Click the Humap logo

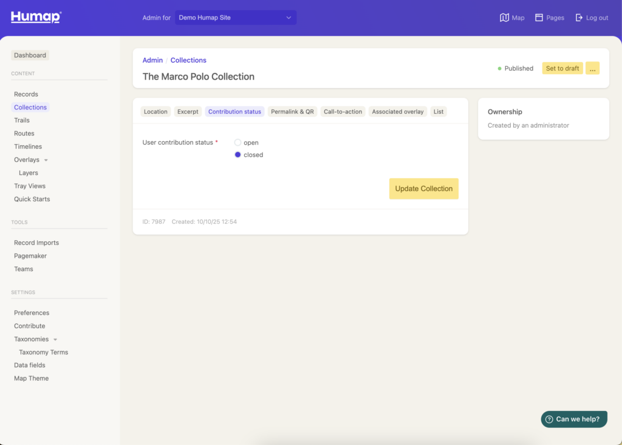(x=36, y=17)
